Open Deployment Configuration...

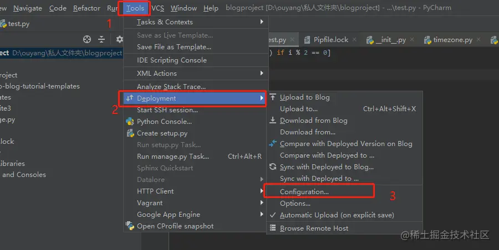(345, 192)
